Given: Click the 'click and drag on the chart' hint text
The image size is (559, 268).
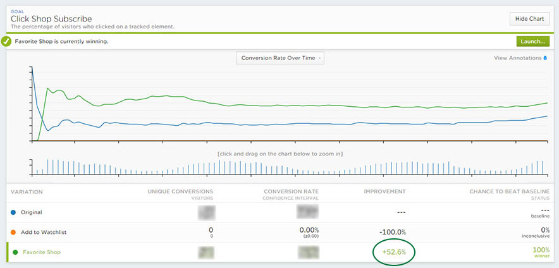Looking at the screenshot, I should [280, 154].
